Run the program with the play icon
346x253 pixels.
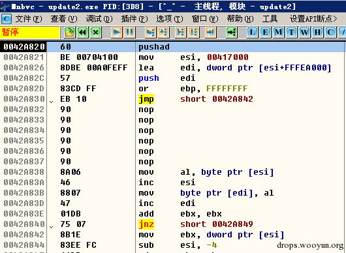[116, 33]
